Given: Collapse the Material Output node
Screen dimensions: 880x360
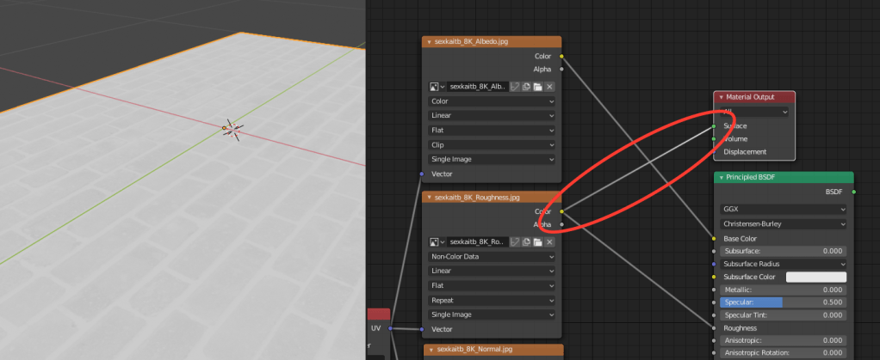Looking at the screenshot, I should click(x=721, y=97).
